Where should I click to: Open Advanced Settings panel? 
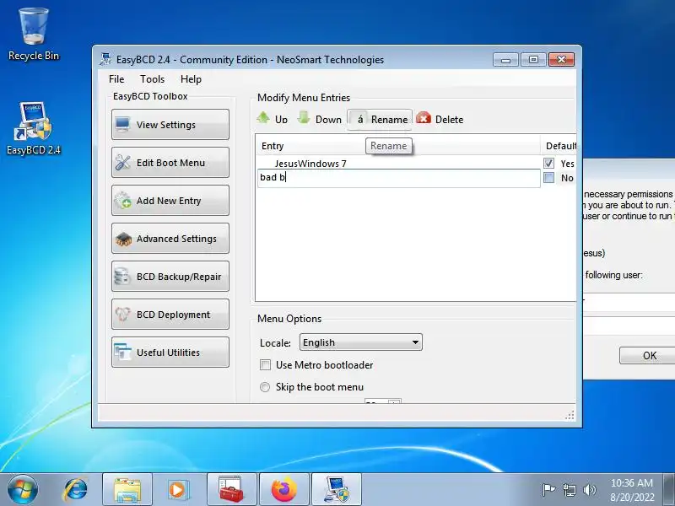[170, 239]
